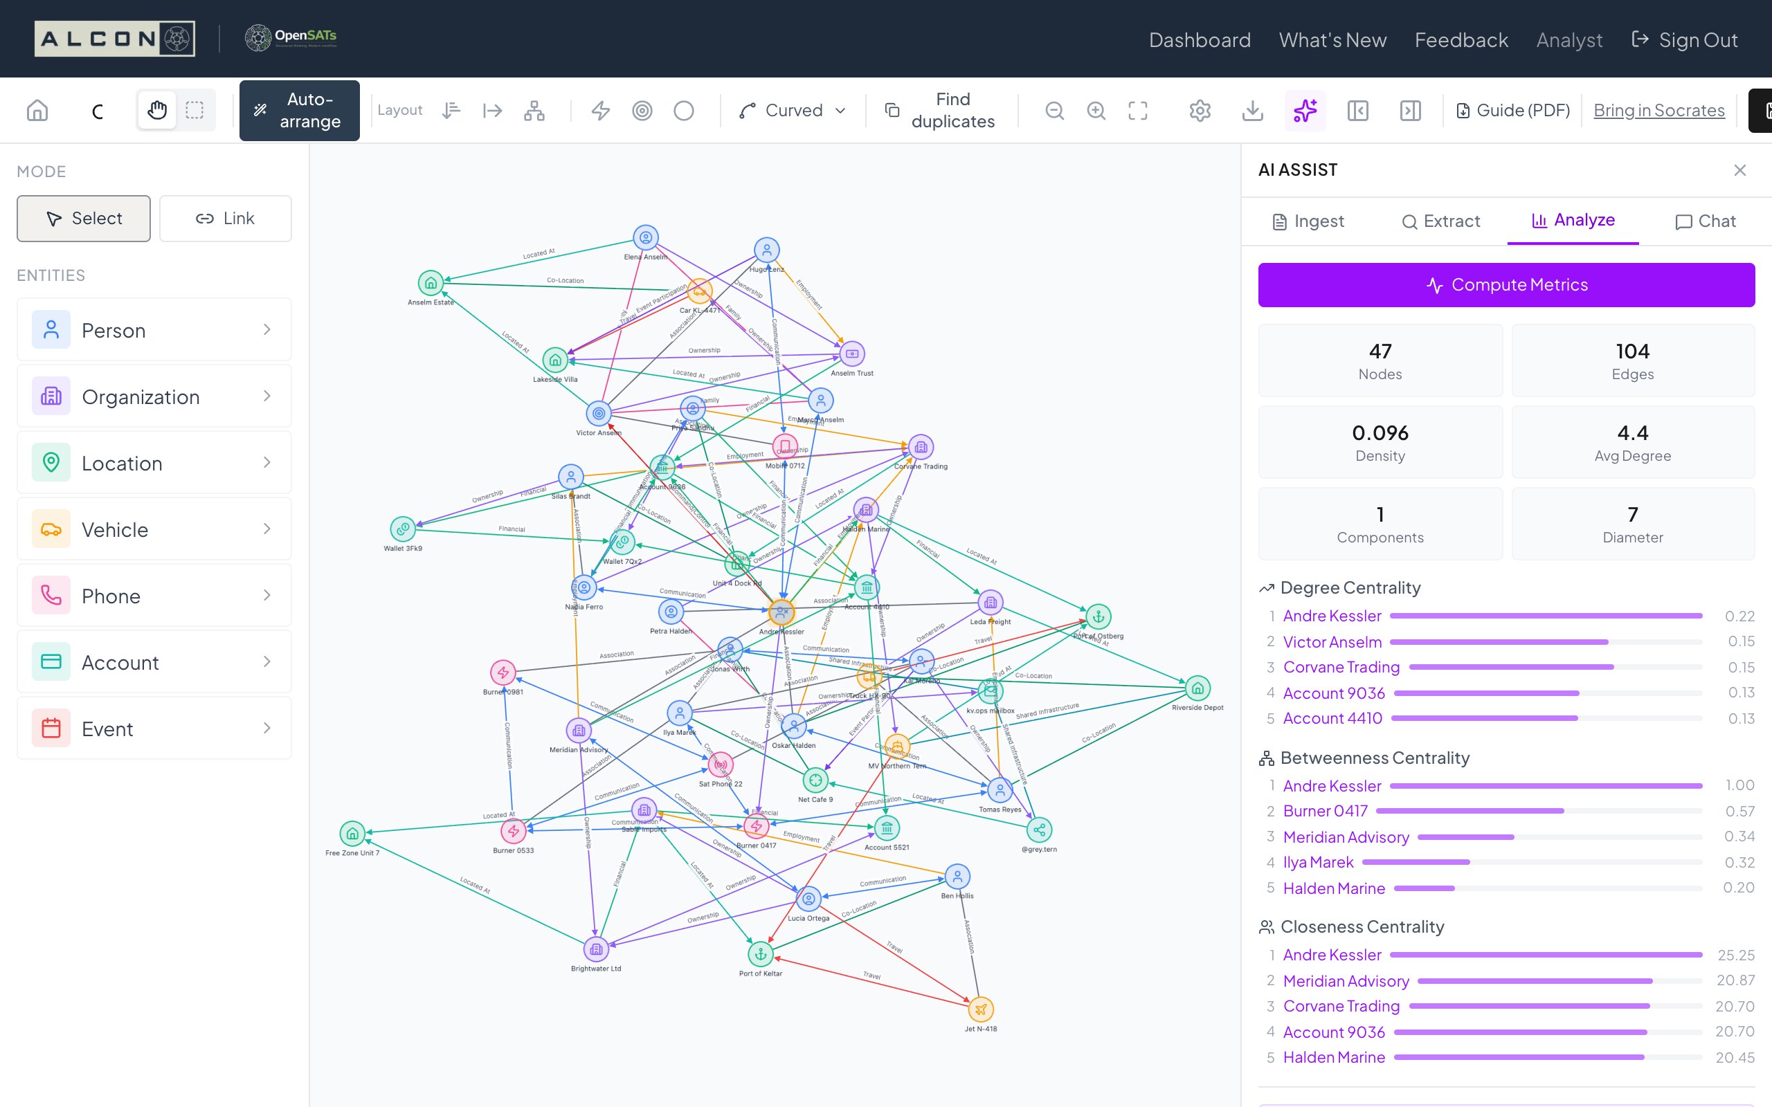This screenshot has height=1107, width=1772.
Task: Open the Guide (PDF) link
Action: [x=1513, y=111]
